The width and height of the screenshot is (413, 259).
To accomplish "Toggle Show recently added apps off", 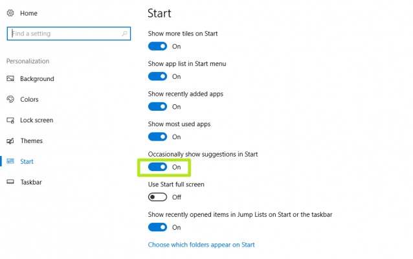I will (x=157, y=107).
